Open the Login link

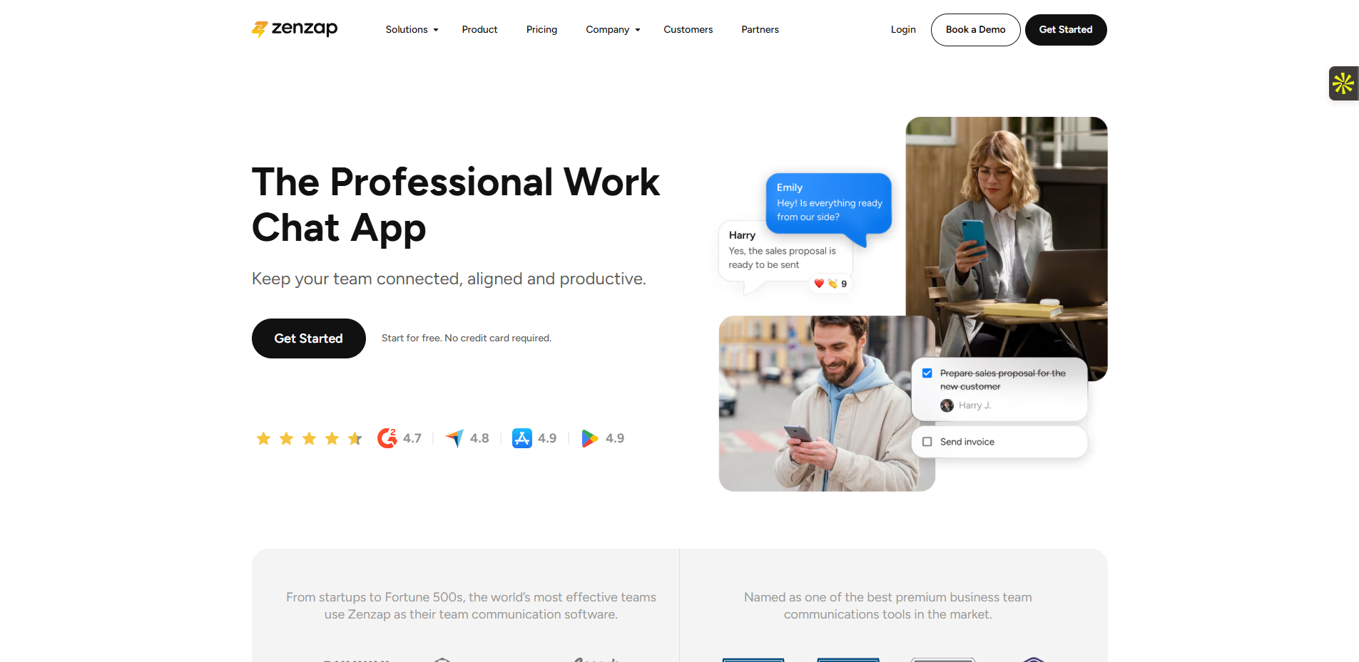(x=903, y=30)
